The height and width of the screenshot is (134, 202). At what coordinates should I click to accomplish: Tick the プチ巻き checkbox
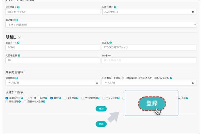pyautogui.click(x=65, y=98)
